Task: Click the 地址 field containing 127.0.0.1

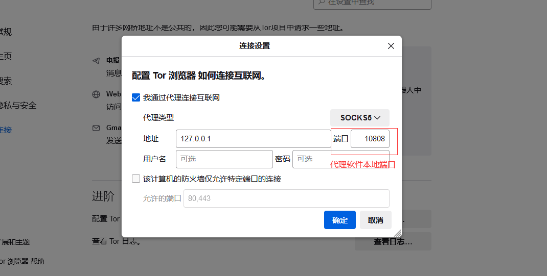Action: [x=253, y=139]
